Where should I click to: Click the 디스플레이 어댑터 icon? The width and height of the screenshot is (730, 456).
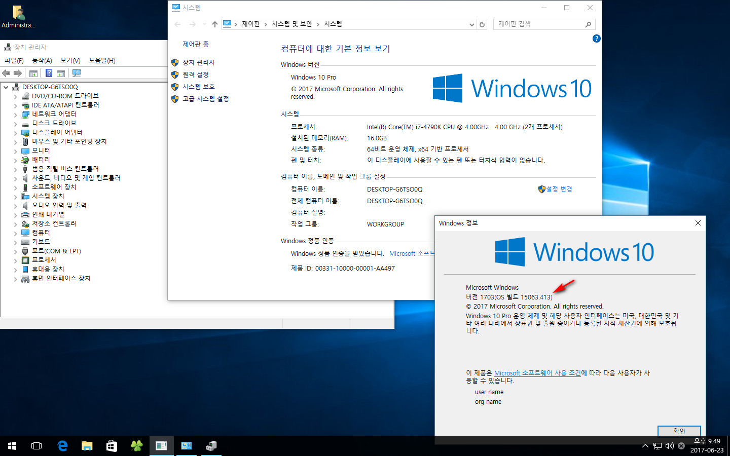[25, 132]
